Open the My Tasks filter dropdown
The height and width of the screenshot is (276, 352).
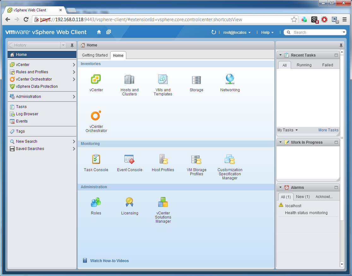(x=288, y=130)
